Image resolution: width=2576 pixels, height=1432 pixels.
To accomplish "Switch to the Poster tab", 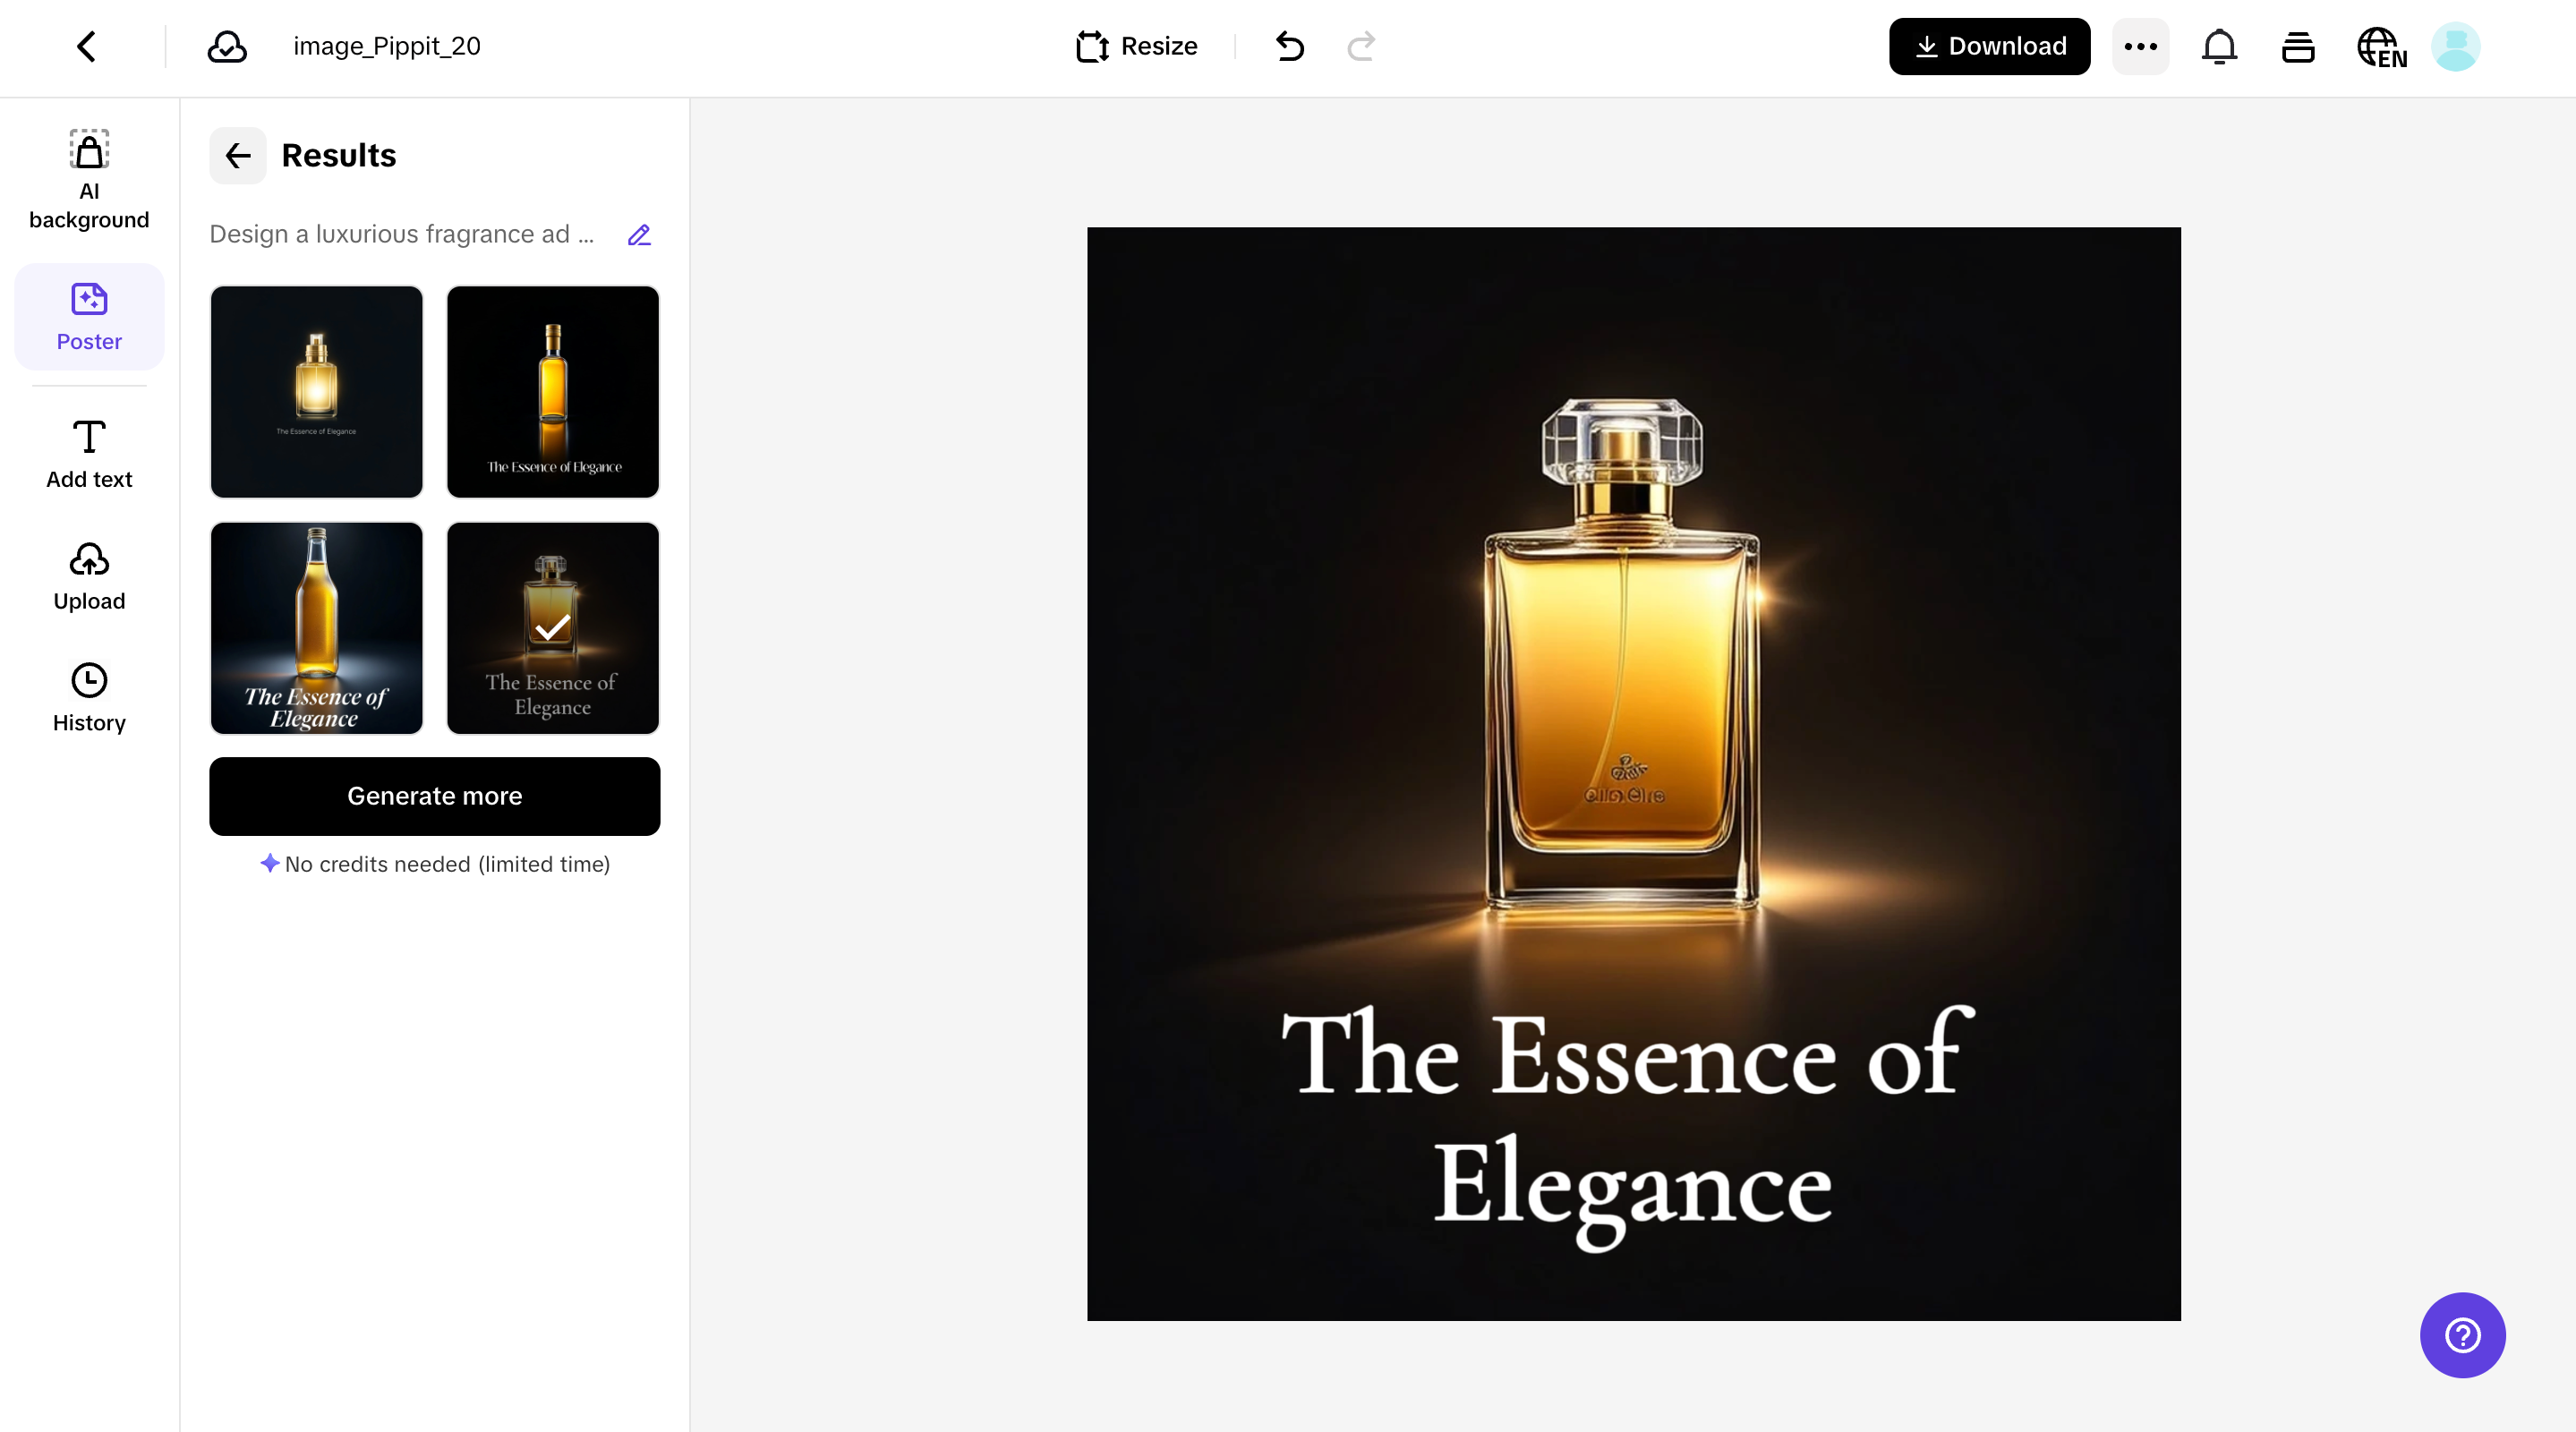I will point(89,317).
